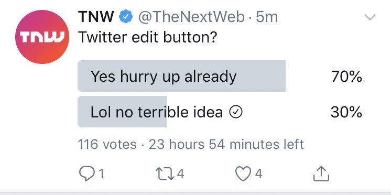Click the white TNW logo lettering inside the avatar

[x=42, y=37]
